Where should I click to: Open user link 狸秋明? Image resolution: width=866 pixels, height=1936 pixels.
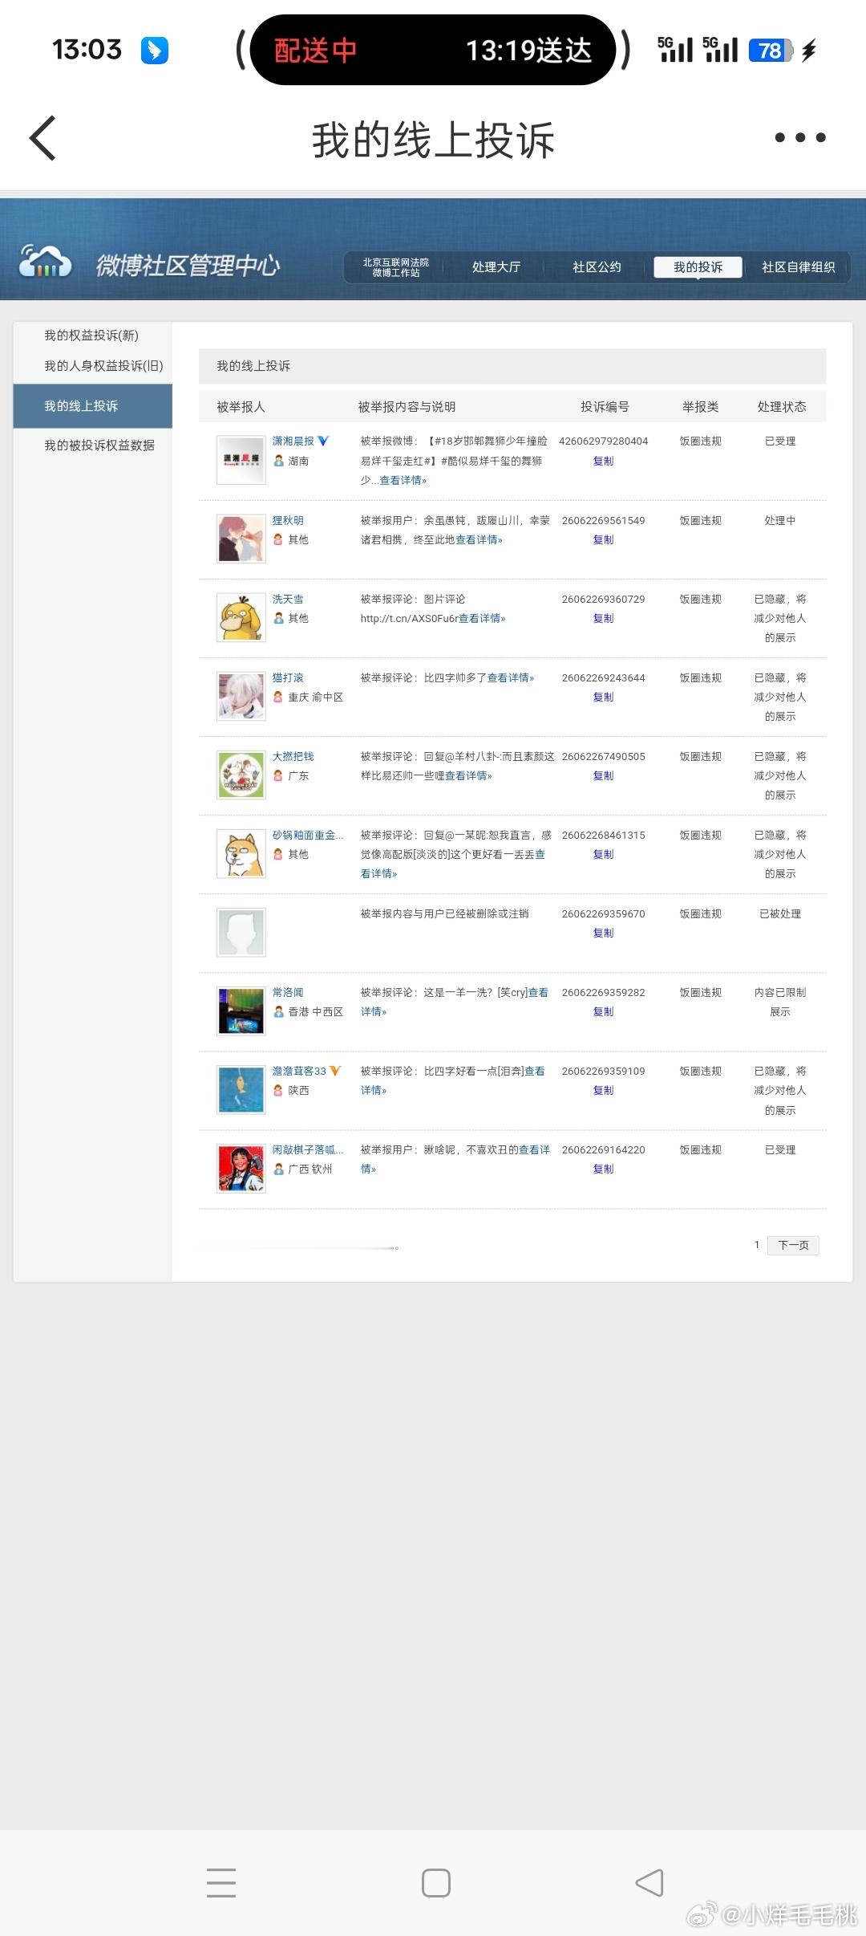(288, 520)
